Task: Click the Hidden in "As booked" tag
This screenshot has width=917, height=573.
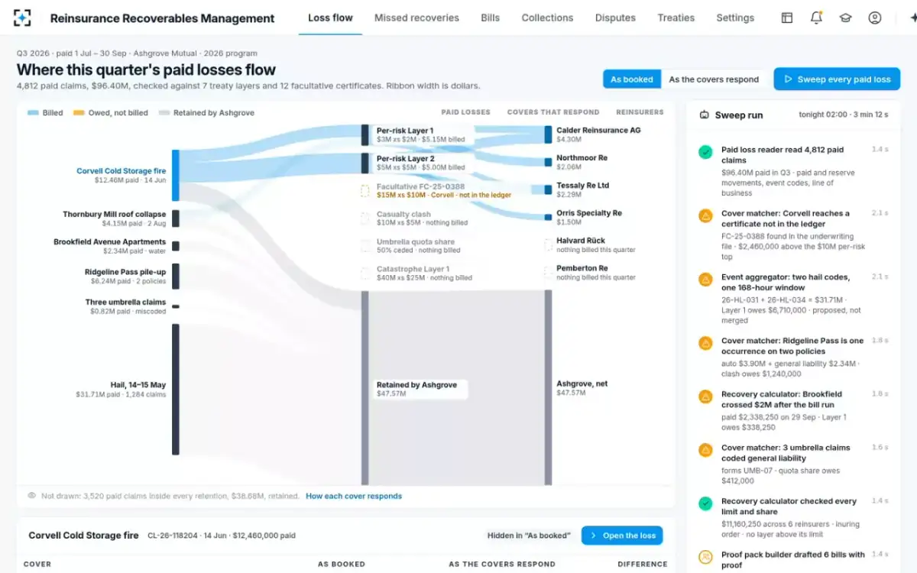Action: pyautogui.click(x=529, y=536)
